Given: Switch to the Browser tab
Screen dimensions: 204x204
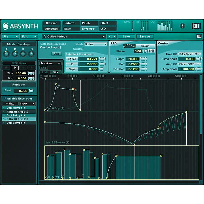Looking at the screenshot, I should coord(51,23).
